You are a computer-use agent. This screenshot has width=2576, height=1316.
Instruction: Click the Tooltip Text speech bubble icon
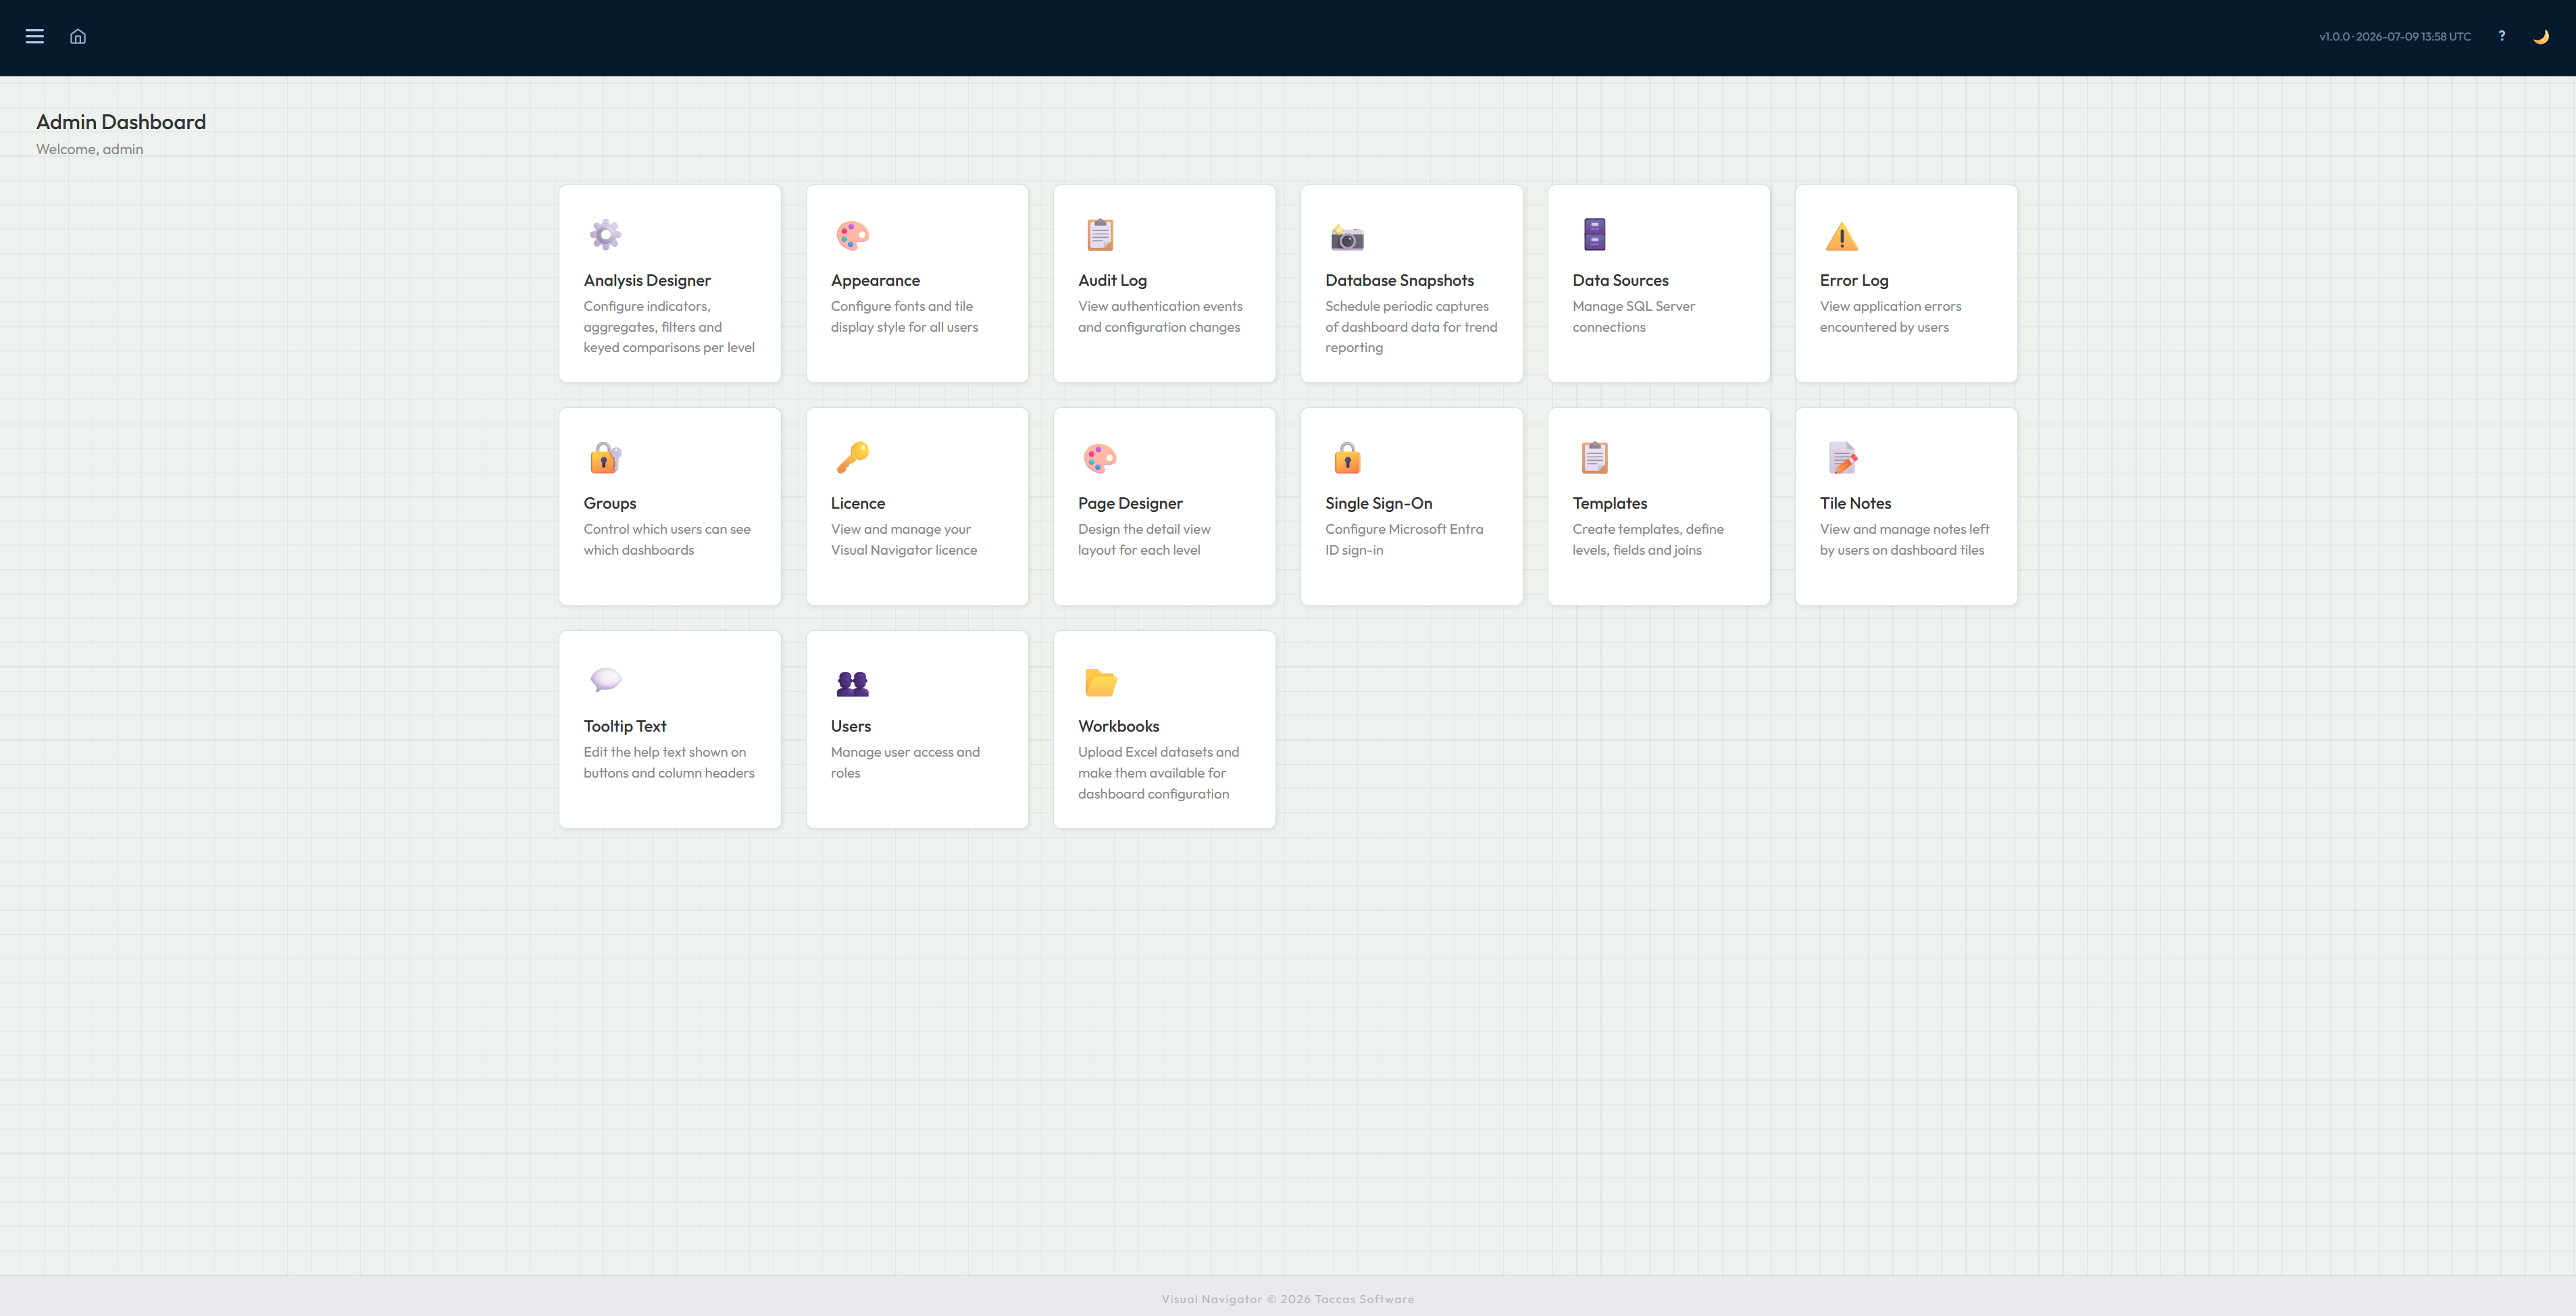(x=605, y=680)
